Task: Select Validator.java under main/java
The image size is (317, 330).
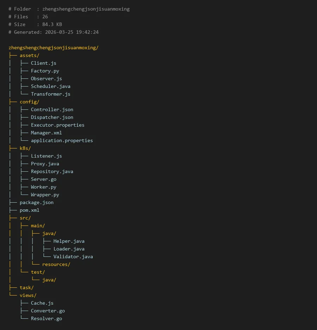Action: [73, 256]
